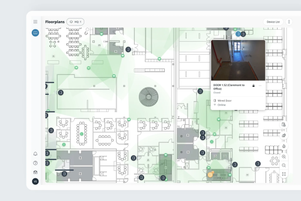Open the HQ: 1 floor selector
This screenshot has width=301, height=201.
point(75,22)
